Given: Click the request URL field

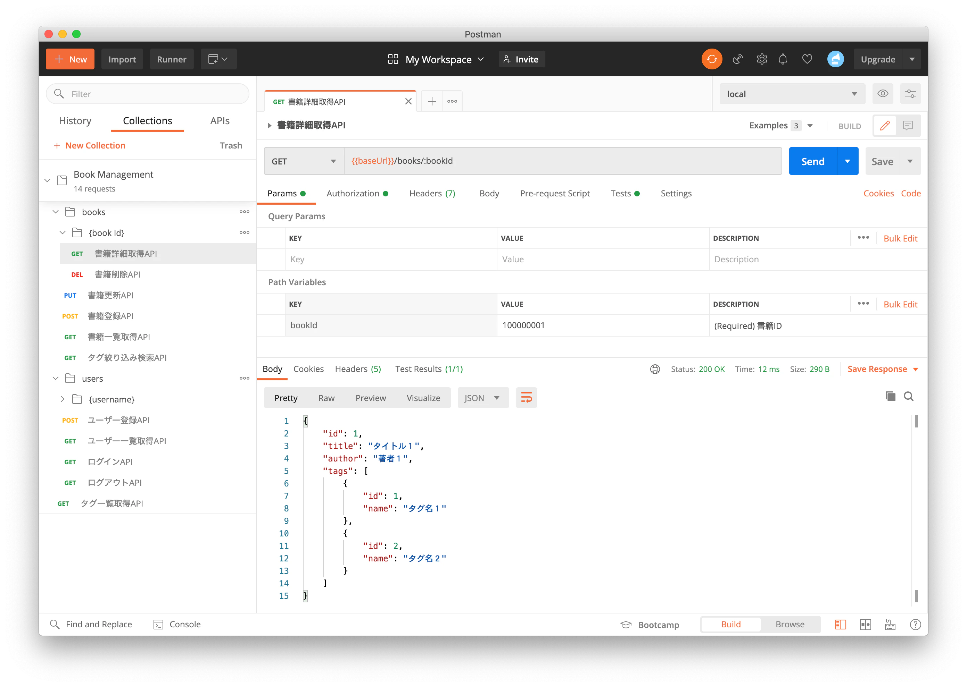Looking at the screenshot, I should (x=563, y=161).
